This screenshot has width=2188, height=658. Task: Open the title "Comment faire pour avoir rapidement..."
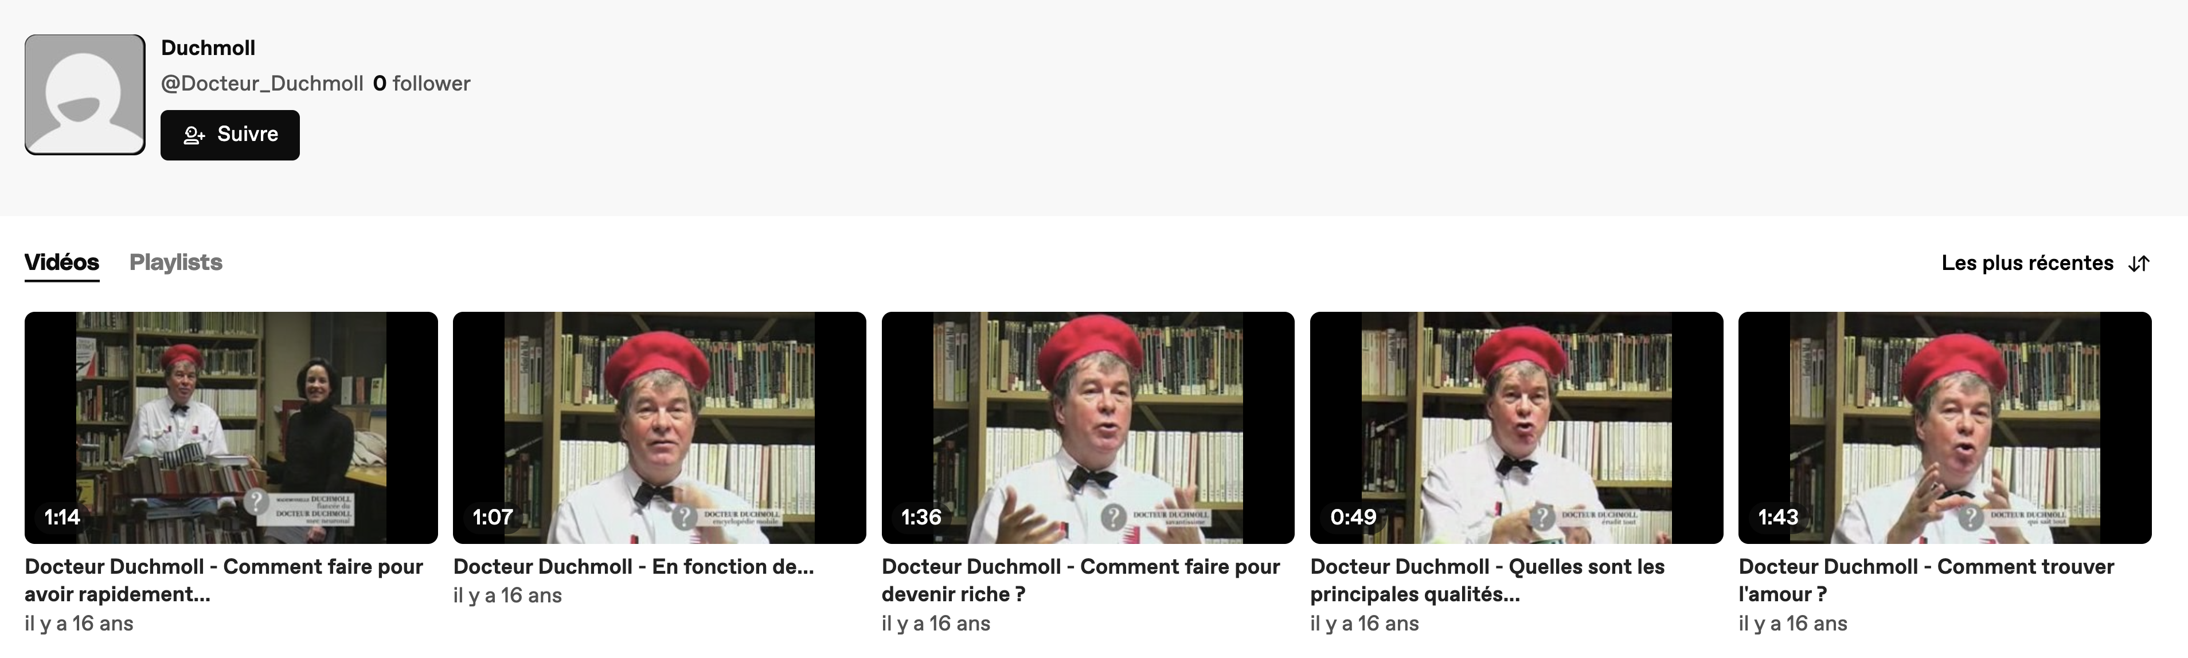click(x=224, y=581)
